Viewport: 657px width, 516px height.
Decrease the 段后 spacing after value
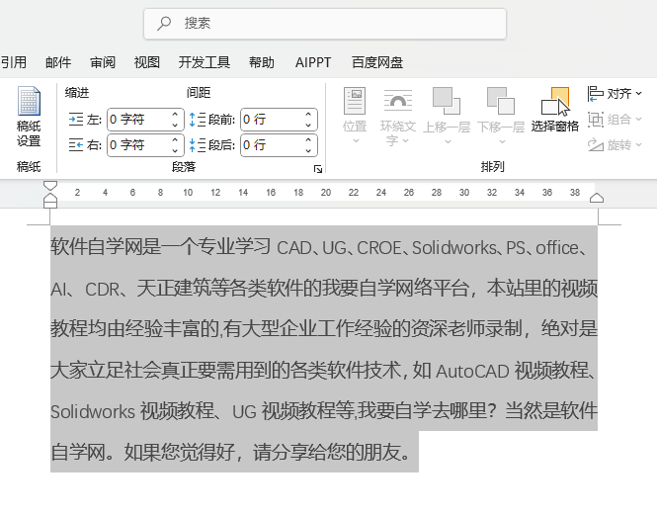(x=308, y=151)
